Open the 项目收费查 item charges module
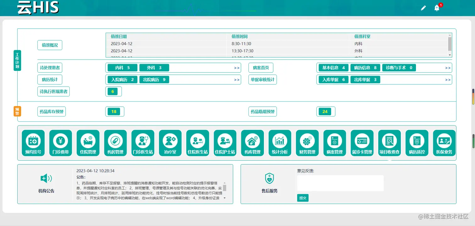 pos(390,143)
